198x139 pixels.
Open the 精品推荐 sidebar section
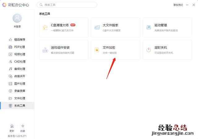pos(17,40)
